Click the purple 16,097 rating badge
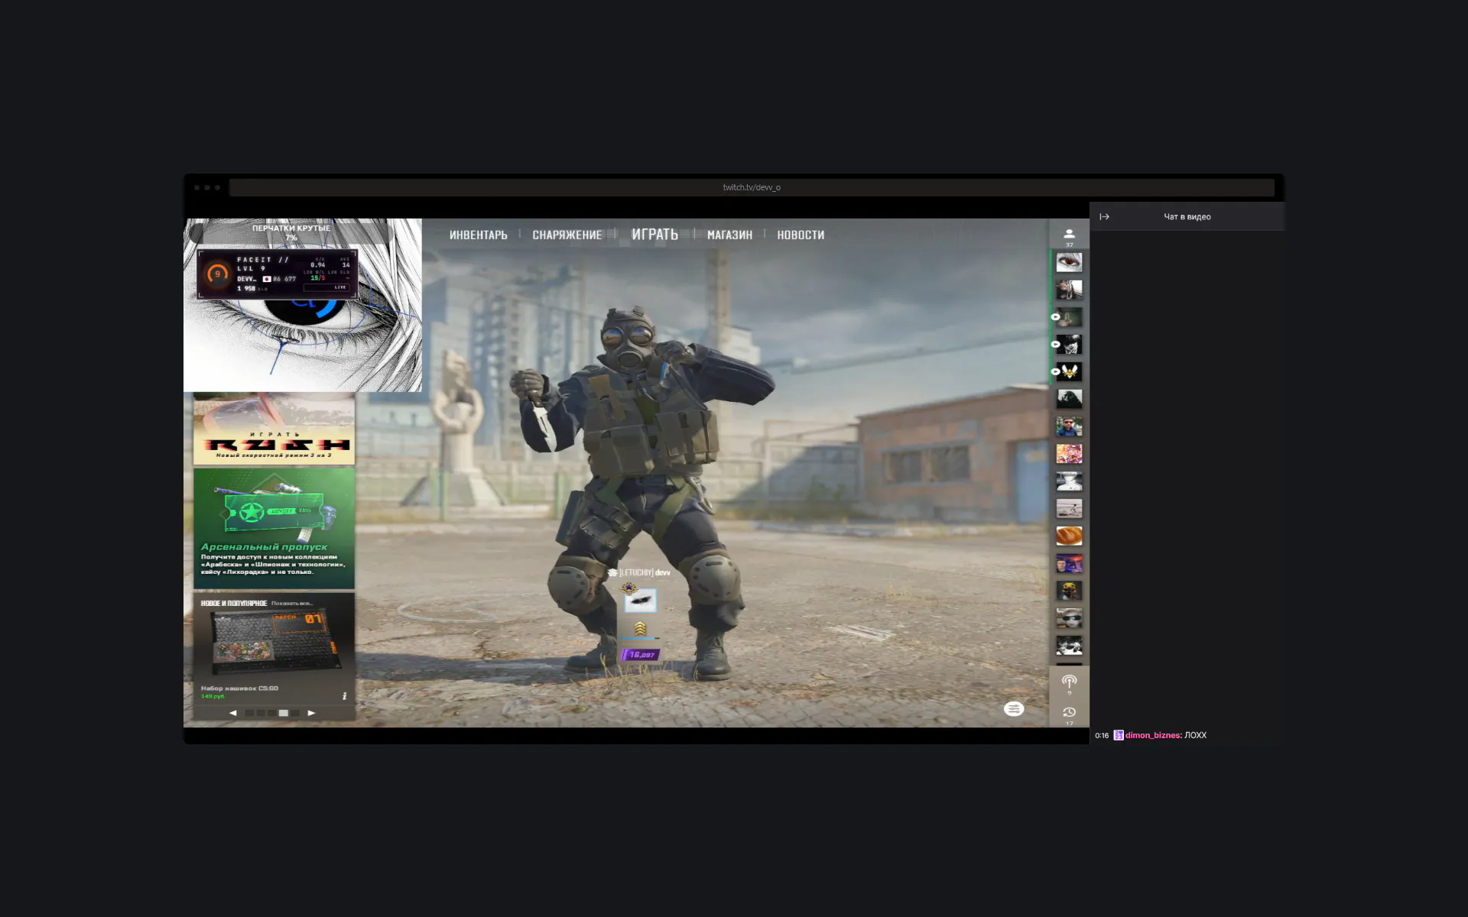The height and width of the screenshot is (917, 1468). 641,655
